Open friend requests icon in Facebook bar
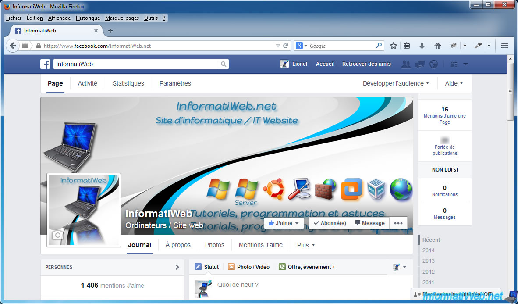Viewport: 518px width, 304px height. (406, 64)
